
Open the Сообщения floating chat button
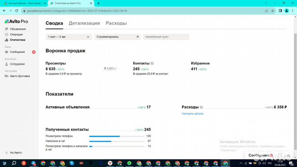pos(269,155)
